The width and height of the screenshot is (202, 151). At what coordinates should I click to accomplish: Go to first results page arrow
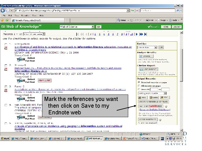tap(77, 34)
